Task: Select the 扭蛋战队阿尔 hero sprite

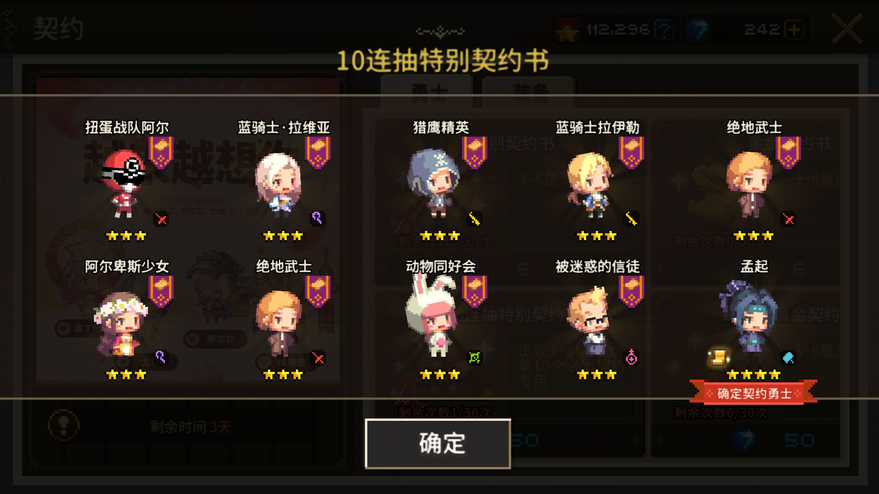Action: click(124, 184)
